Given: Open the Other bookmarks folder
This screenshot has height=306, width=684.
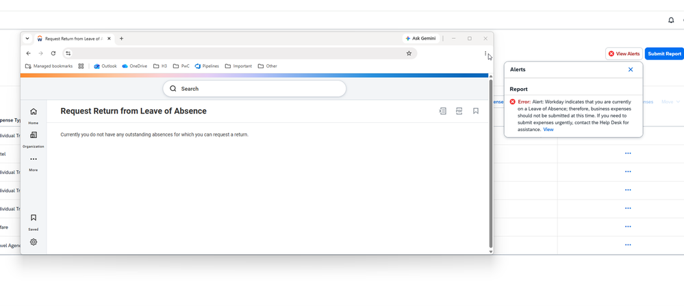Looking at the screenshot, I should (268, 66).
